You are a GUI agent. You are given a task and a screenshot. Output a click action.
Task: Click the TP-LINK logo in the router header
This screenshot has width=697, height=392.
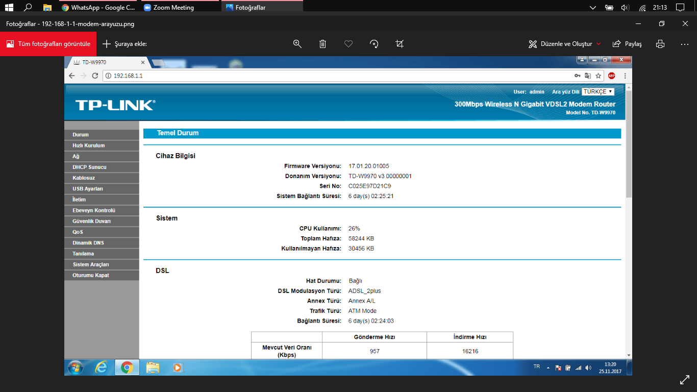[x=115, y=105]
